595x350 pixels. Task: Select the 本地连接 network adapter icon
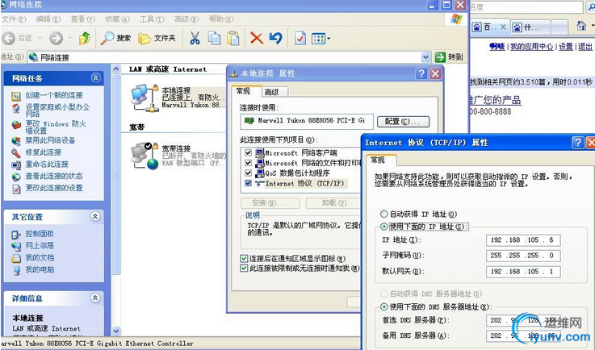(145, 98)
